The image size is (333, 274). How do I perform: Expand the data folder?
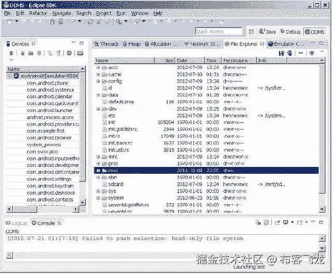[98, 95]
